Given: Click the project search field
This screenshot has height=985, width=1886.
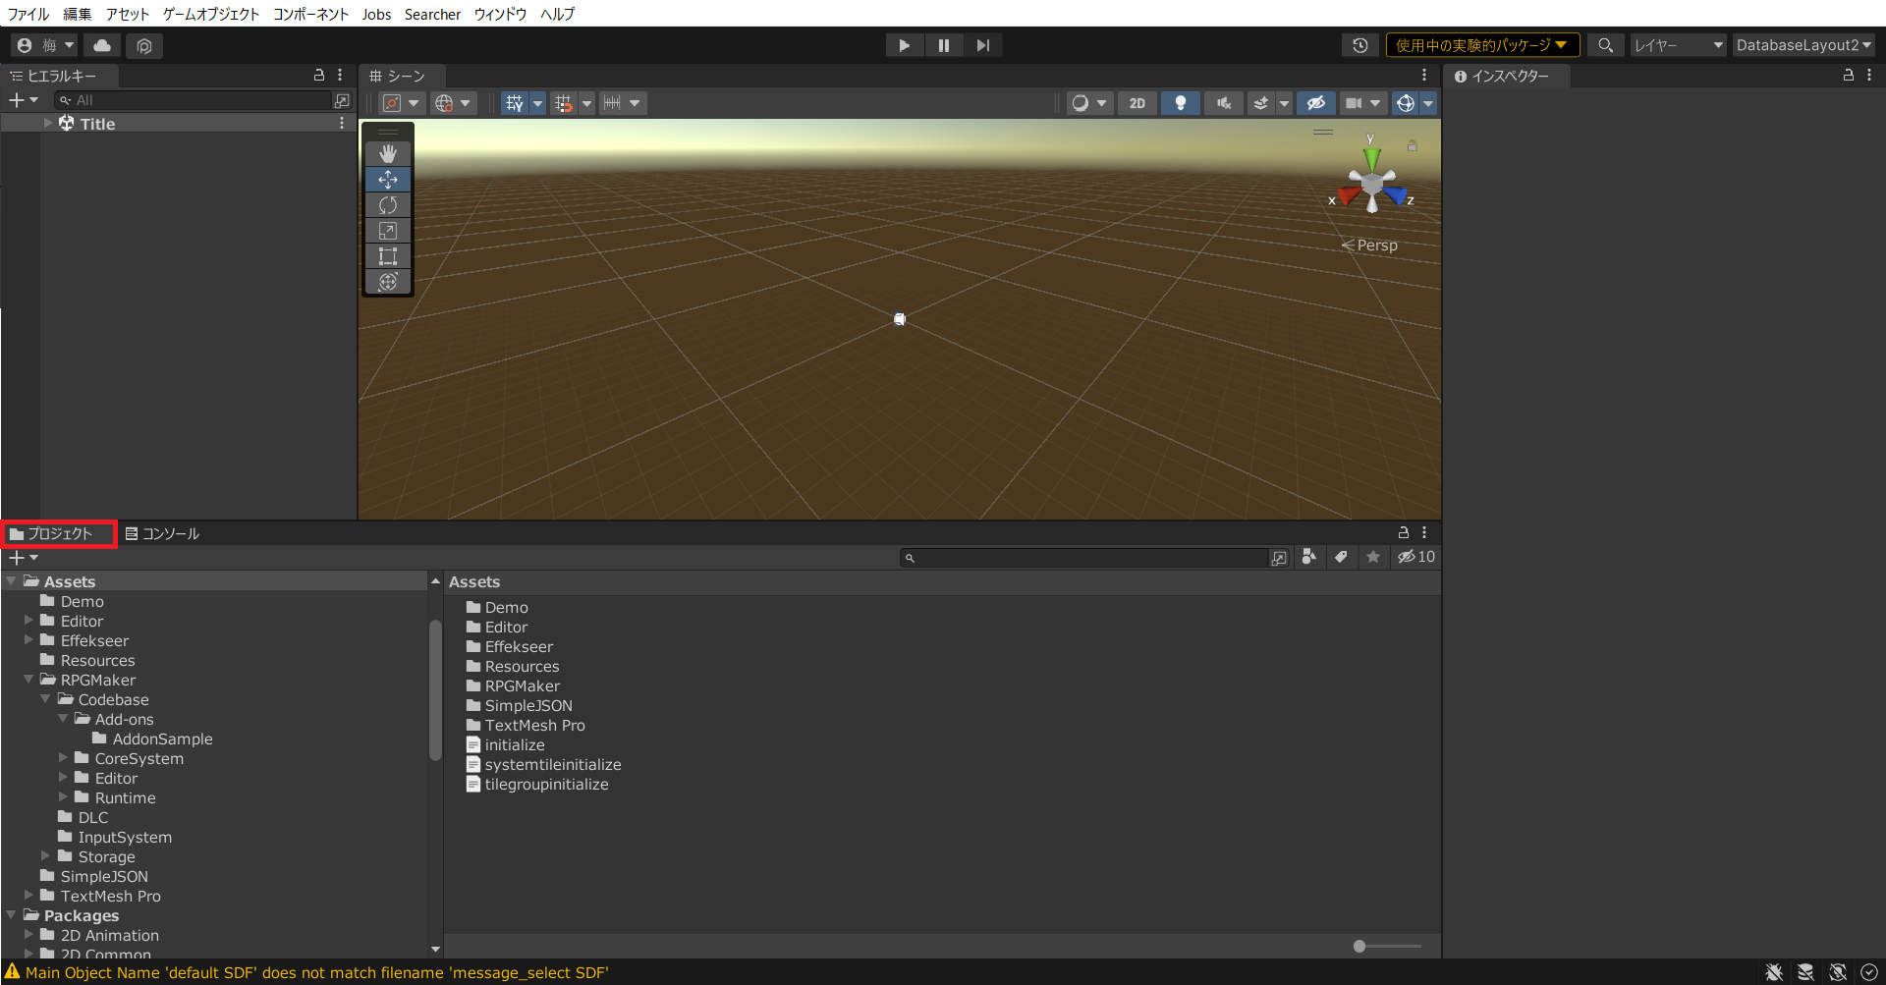Looking at the screenshot, I should 1090,558.
